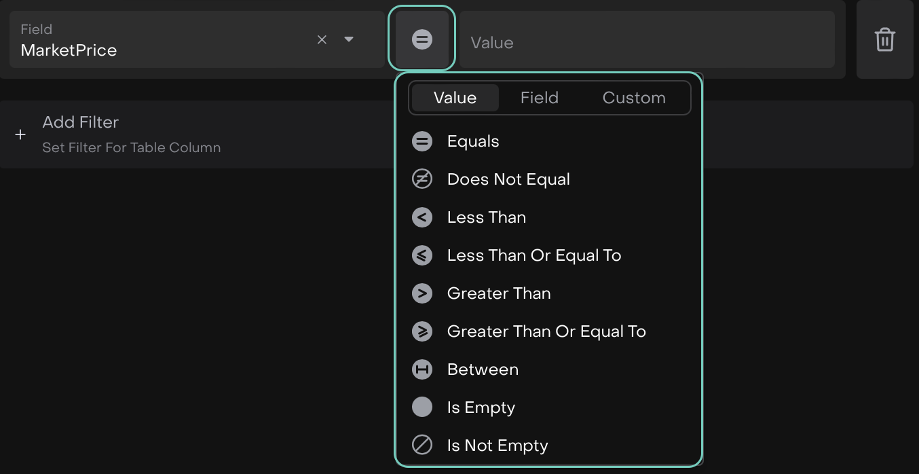Choose the Is Not Empty icon
919x474 pixels.
(422, 445)
